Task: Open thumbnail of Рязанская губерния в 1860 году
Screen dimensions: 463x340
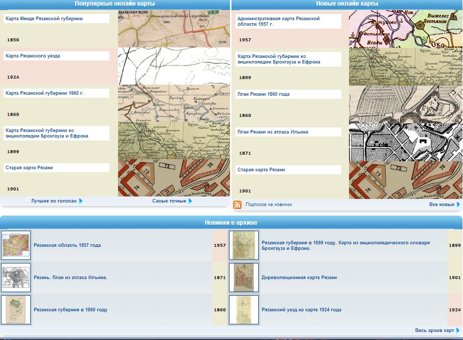Action: click(16, 310)
